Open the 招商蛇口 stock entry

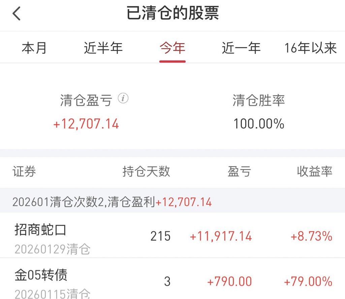click(x=172, y=235)
